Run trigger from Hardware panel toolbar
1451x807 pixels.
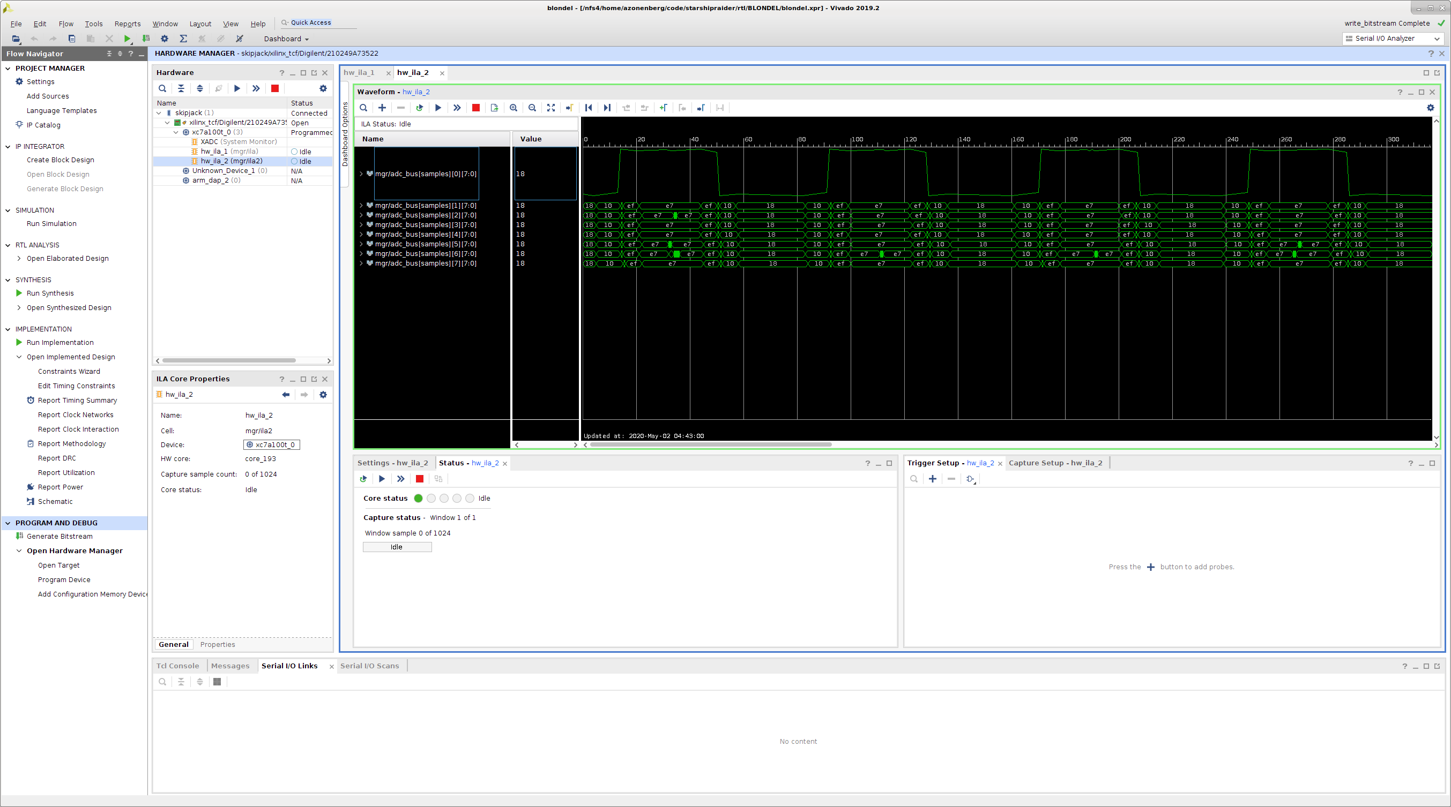coord(237,88)
